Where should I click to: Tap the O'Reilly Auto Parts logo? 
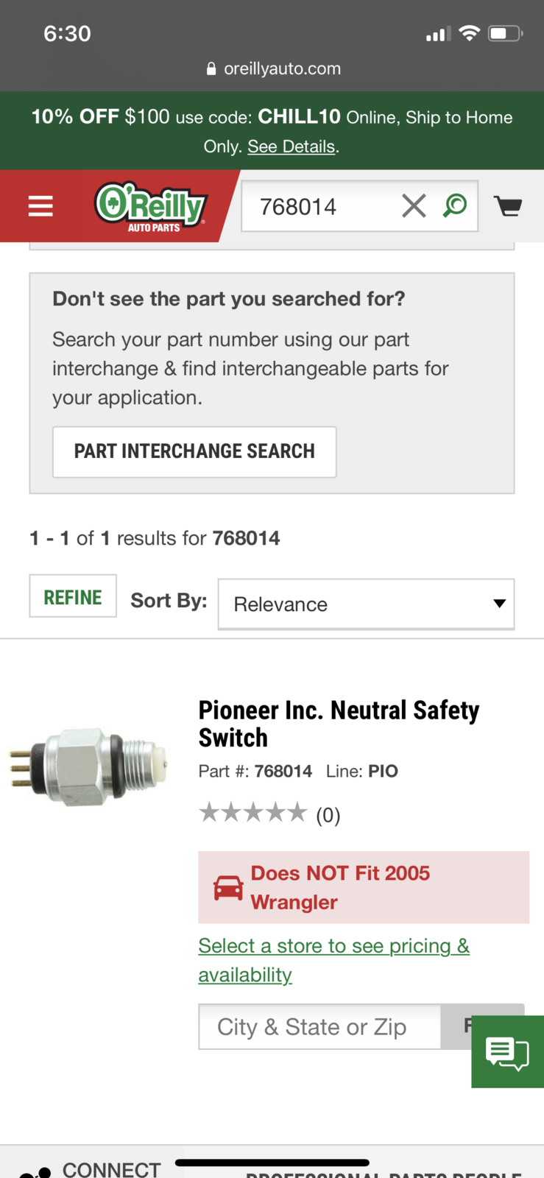[151, 208]
